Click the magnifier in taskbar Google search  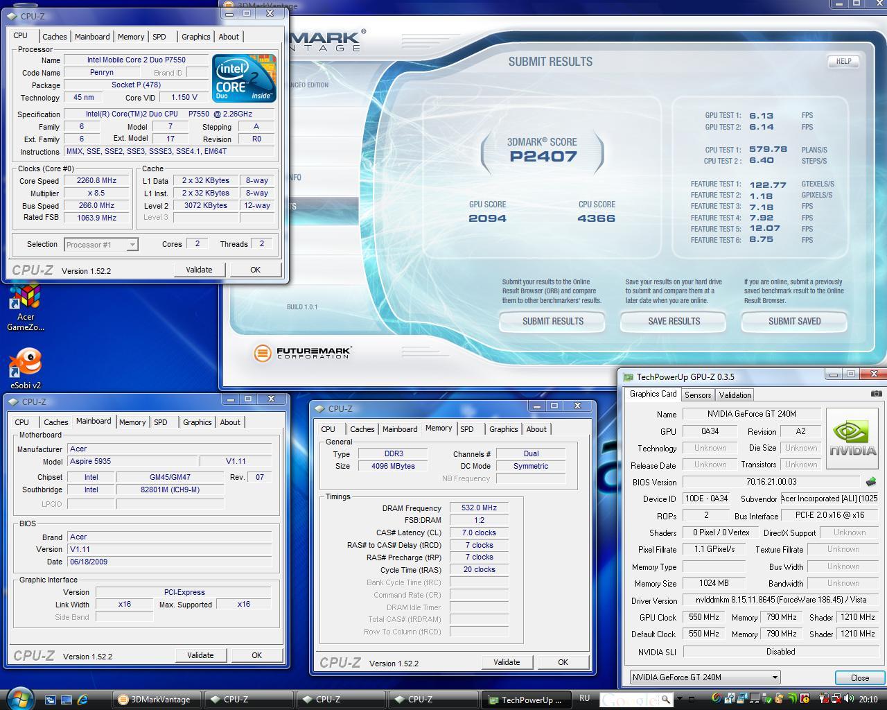point(665,700)
